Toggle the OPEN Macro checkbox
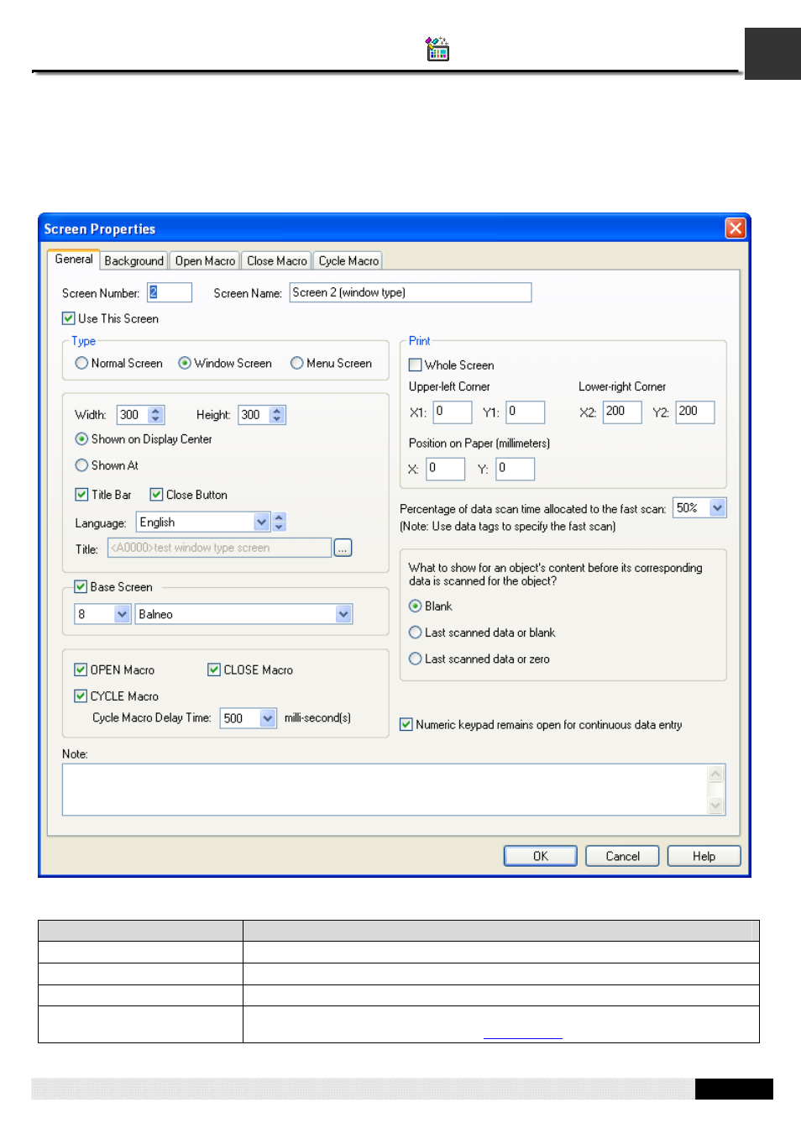801x1134 pixels. tap(81, 669)
